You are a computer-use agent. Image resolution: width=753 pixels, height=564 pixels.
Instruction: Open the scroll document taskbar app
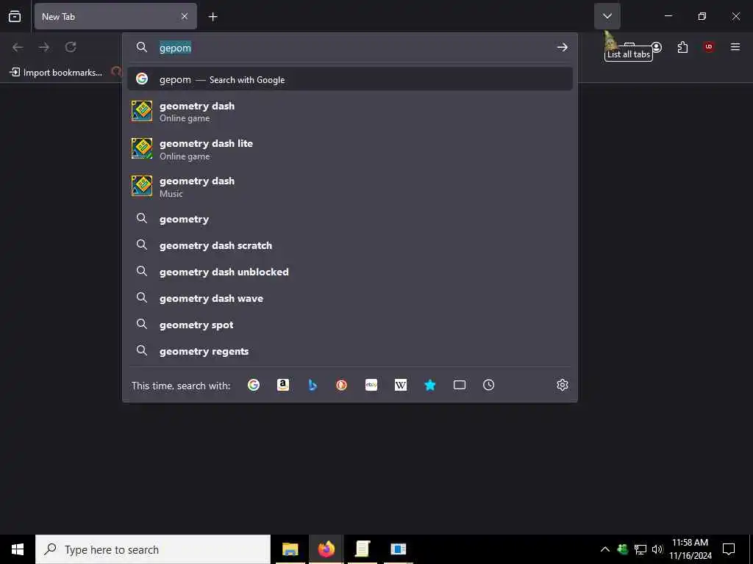tap(363, 549)
